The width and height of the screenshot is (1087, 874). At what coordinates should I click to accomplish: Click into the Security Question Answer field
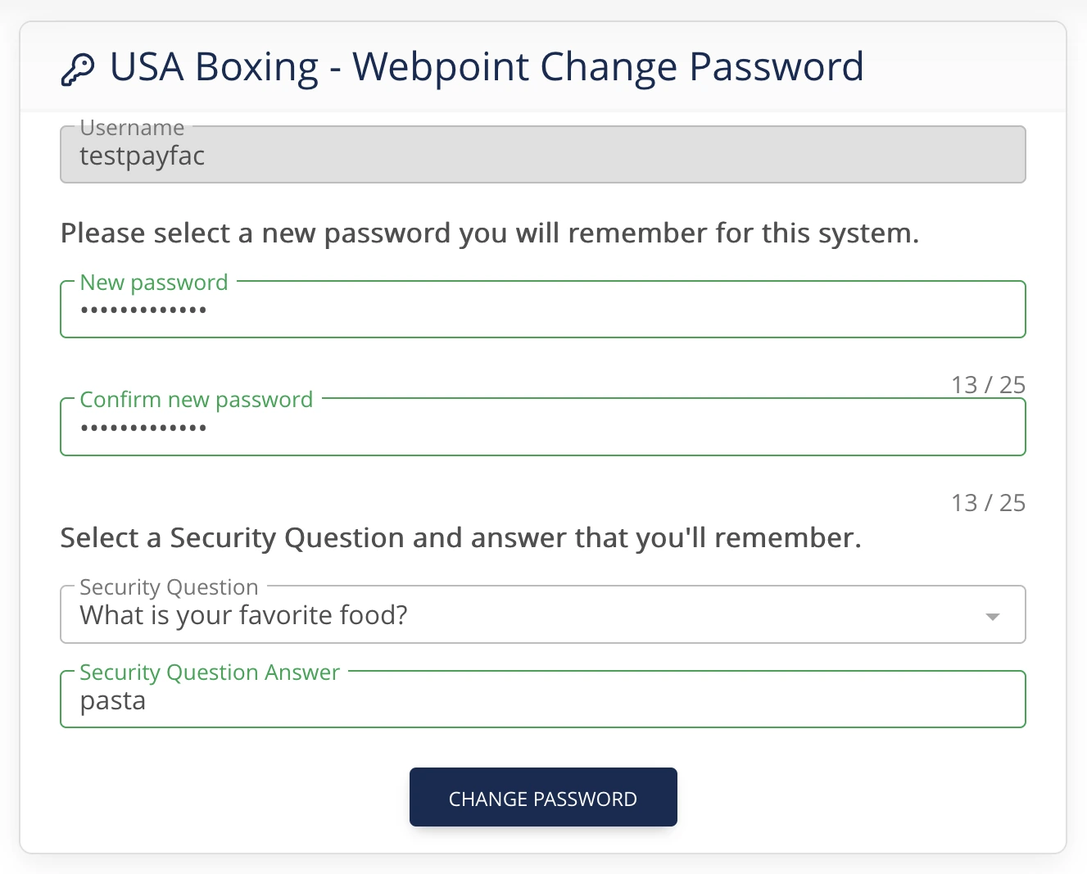coord(543,700)
